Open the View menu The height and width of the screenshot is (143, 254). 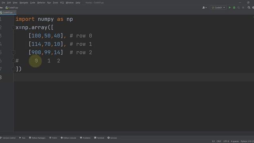click(x=15, y=3)
